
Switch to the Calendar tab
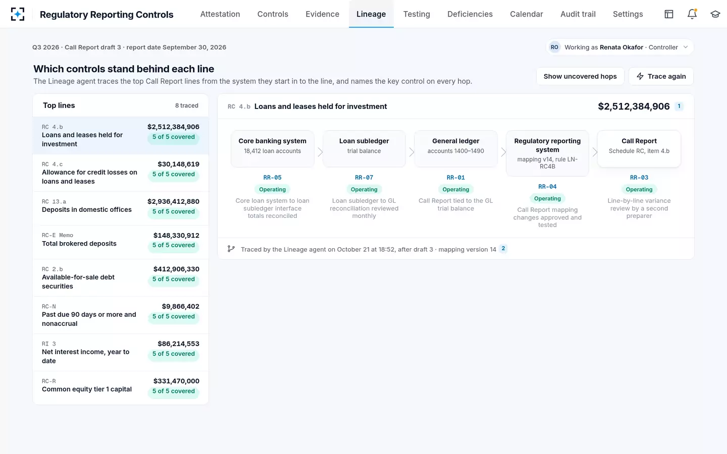(527, 14)
